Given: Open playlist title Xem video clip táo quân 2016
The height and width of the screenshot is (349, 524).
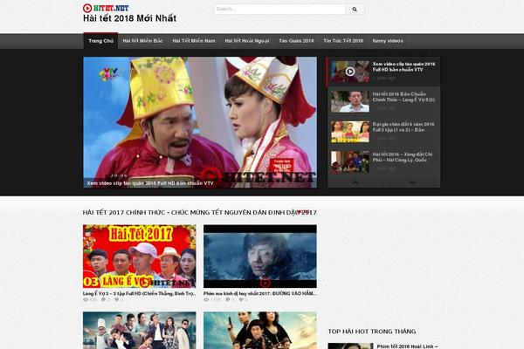Looking at the screenshot, I should pos(403,67).
